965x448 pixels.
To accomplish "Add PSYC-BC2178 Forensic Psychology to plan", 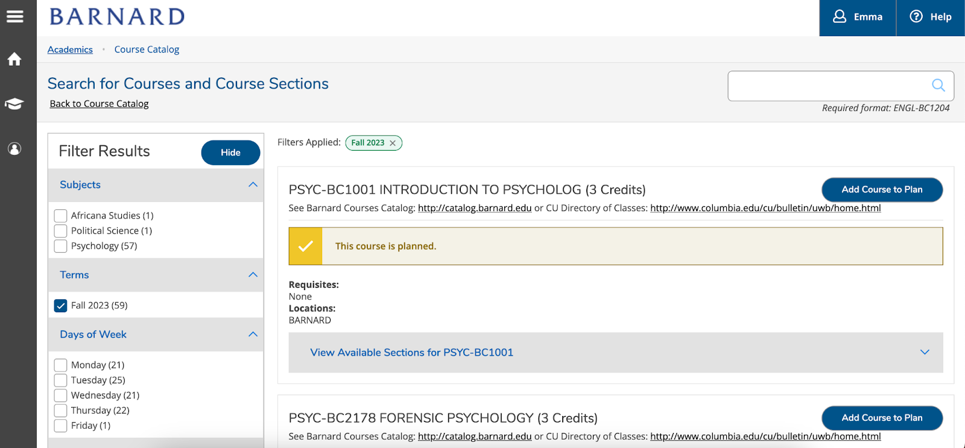I will coord(882,418).
